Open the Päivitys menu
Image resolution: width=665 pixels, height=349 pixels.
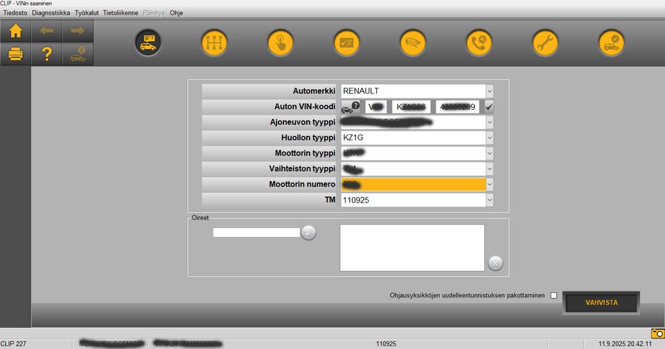point(154,12)
